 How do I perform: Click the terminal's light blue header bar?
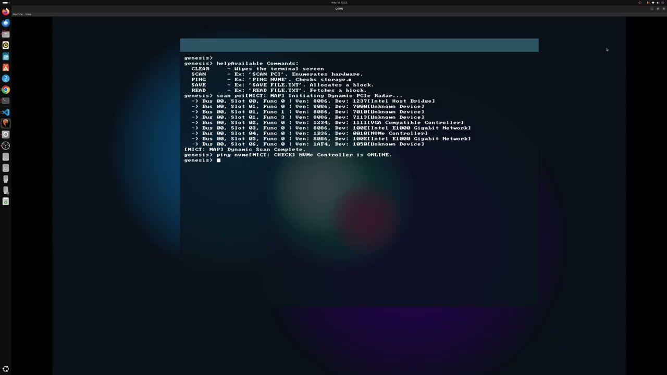(x=359, y=45)
